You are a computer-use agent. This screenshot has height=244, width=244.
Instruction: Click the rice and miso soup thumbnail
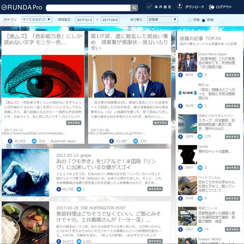coord(25,223)
